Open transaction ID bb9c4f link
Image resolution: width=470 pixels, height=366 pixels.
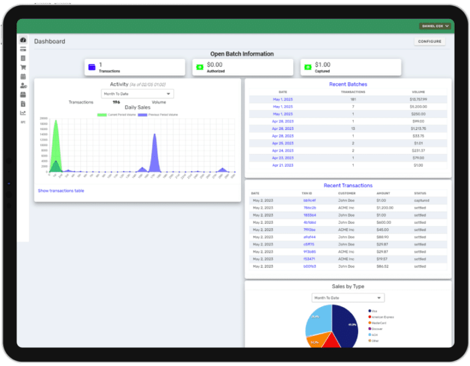309,200
